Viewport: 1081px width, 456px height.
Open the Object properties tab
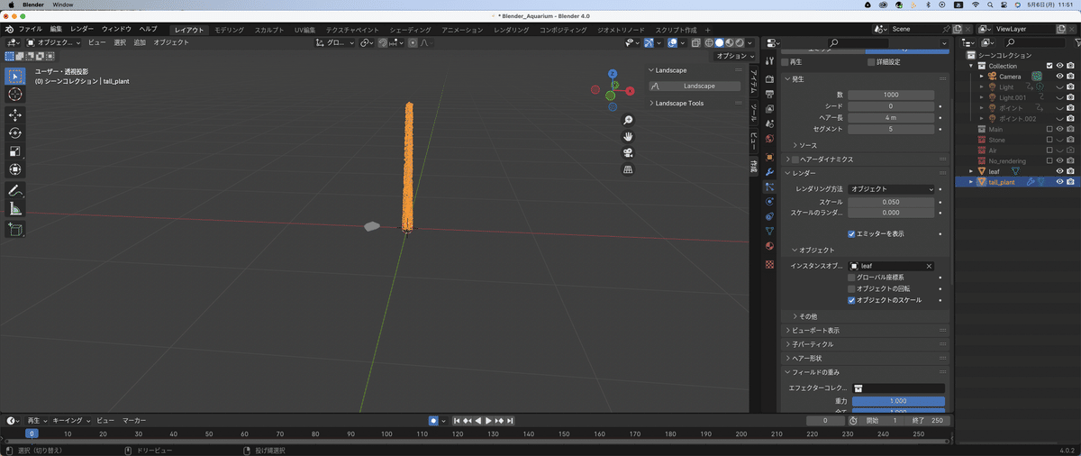coord(769,157)
